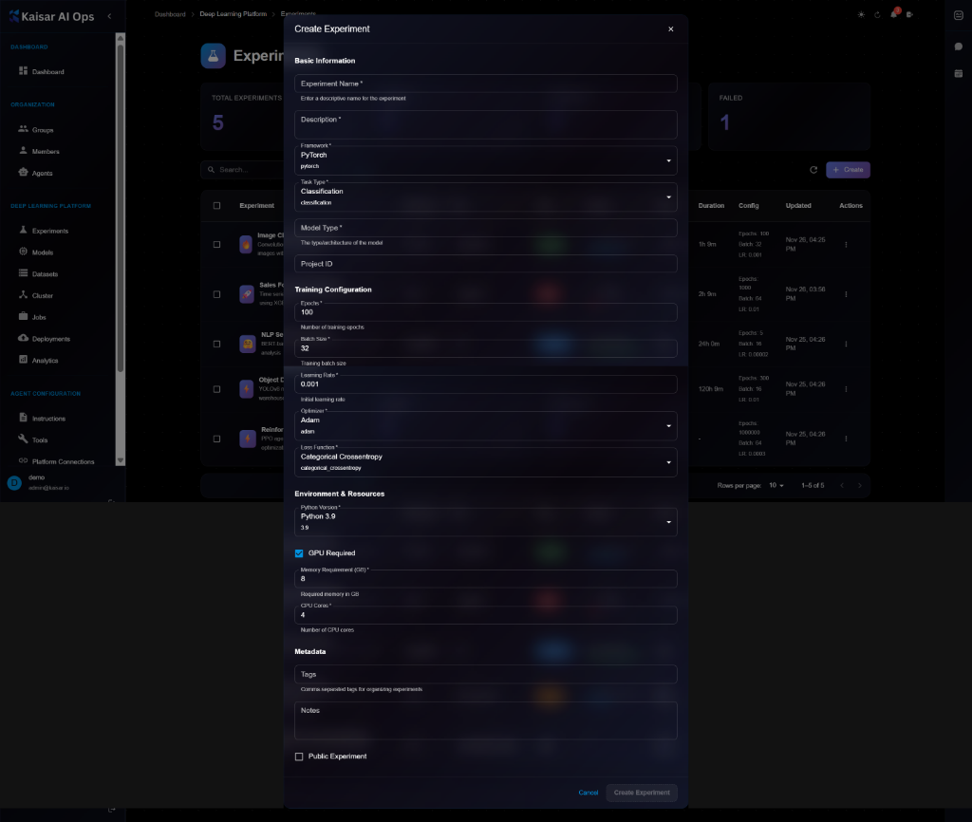972x822 pixels.
Task: Toggle the light/dark theme sun icon
Action: (861, 14)
